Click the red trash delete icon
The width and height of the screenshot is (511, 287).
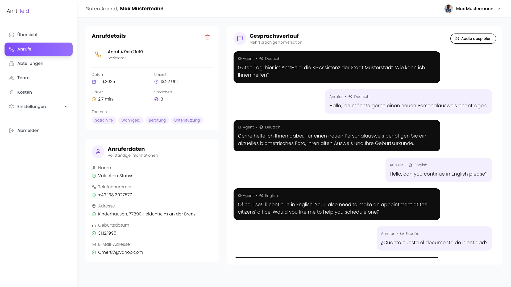point(207,37)
